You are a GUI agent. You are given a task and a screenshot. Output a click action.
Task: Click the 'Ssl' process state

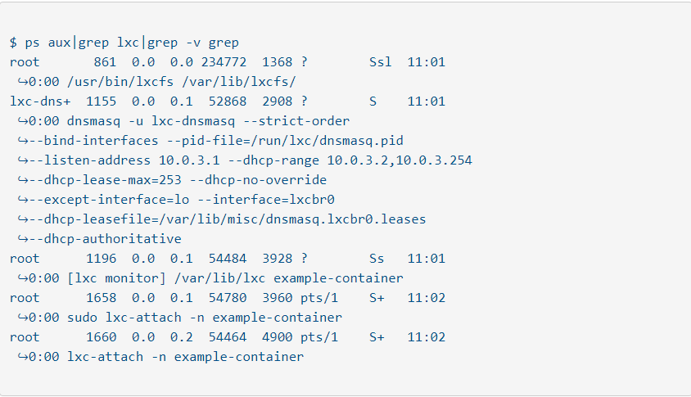(x=381, y=61)
